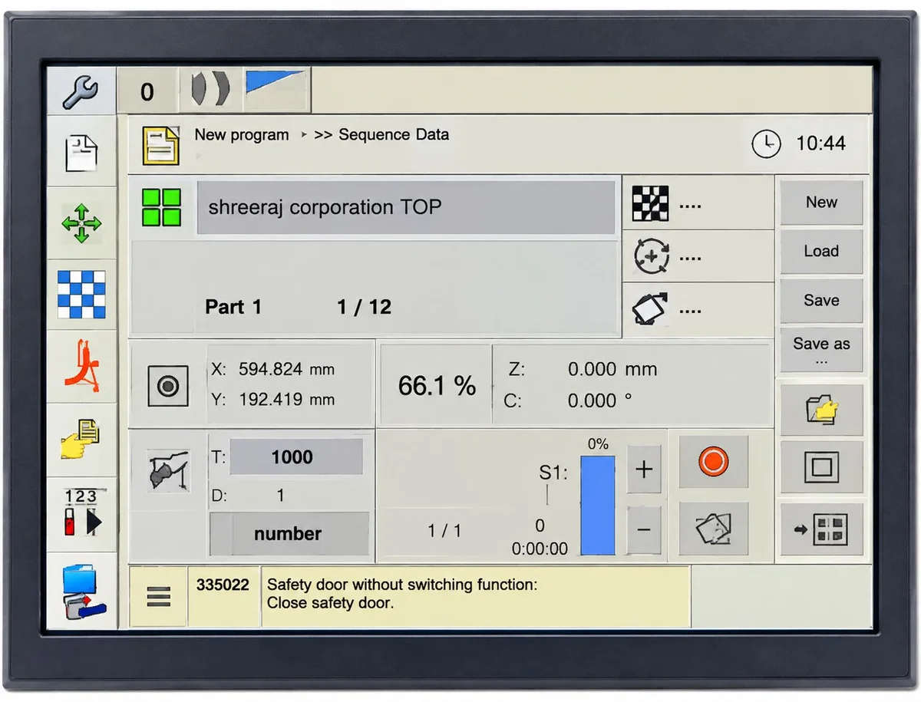Click the punch tool icon beside T field
This screenshot has width=921, height=702.
pos(168,470)
